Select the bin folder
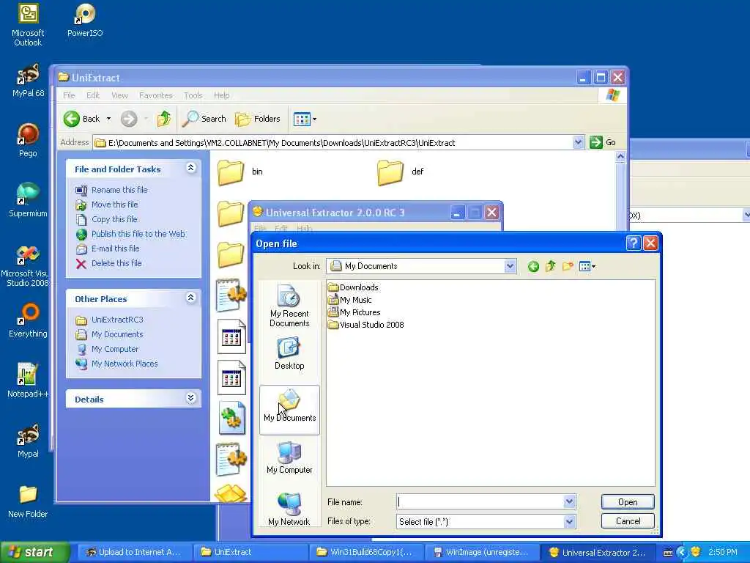The width and height of the screenshot is (750, 563). [240, 172]
